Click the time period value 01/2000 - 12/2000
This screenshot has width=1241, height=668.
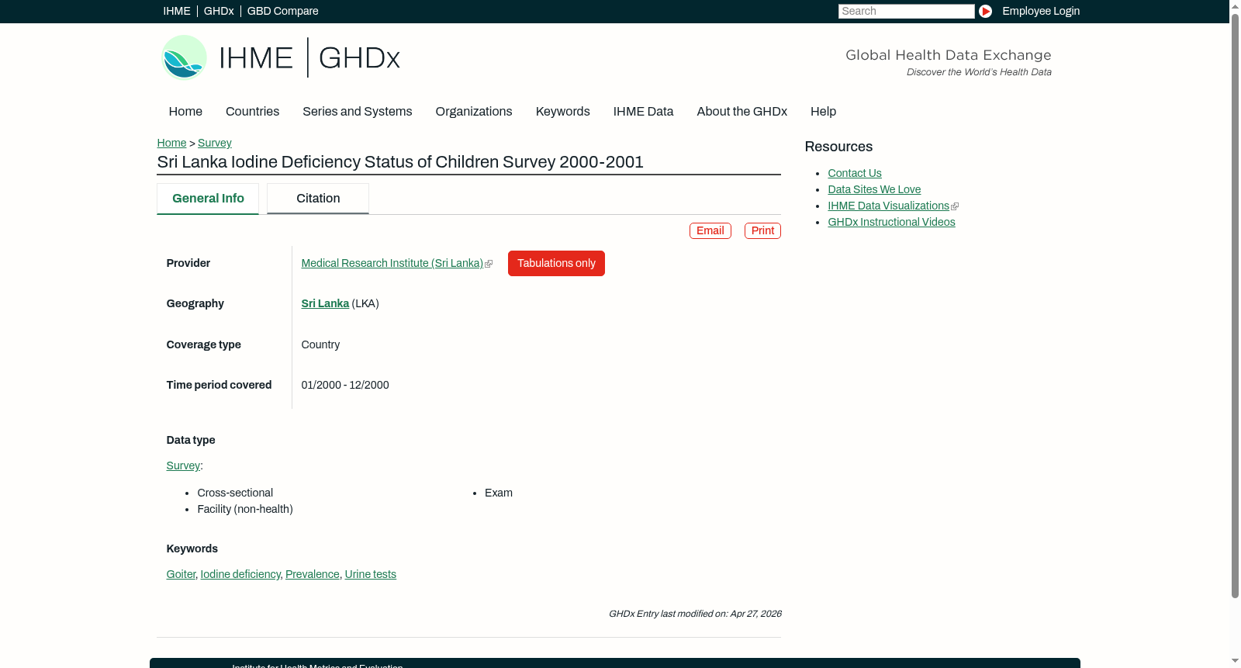[345, 385]
